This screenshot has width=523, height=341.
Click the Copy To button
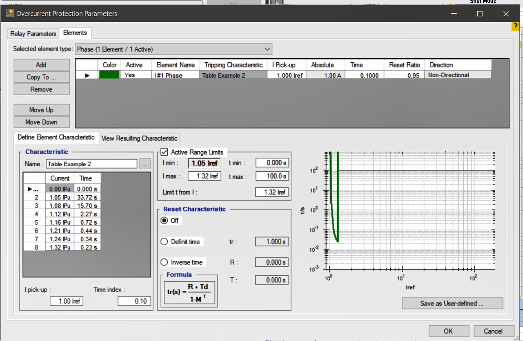[41, 77]
